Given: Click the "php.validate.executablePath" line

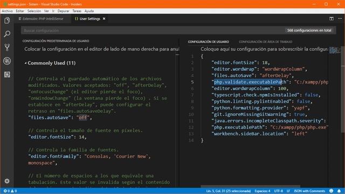Looking at the screenshot, I should coord(270,82).
